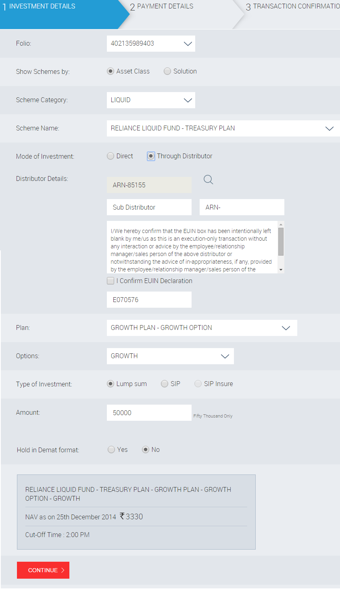
Task: Click the ARN- sub distributor code field
Action: [x=242, y=207]
